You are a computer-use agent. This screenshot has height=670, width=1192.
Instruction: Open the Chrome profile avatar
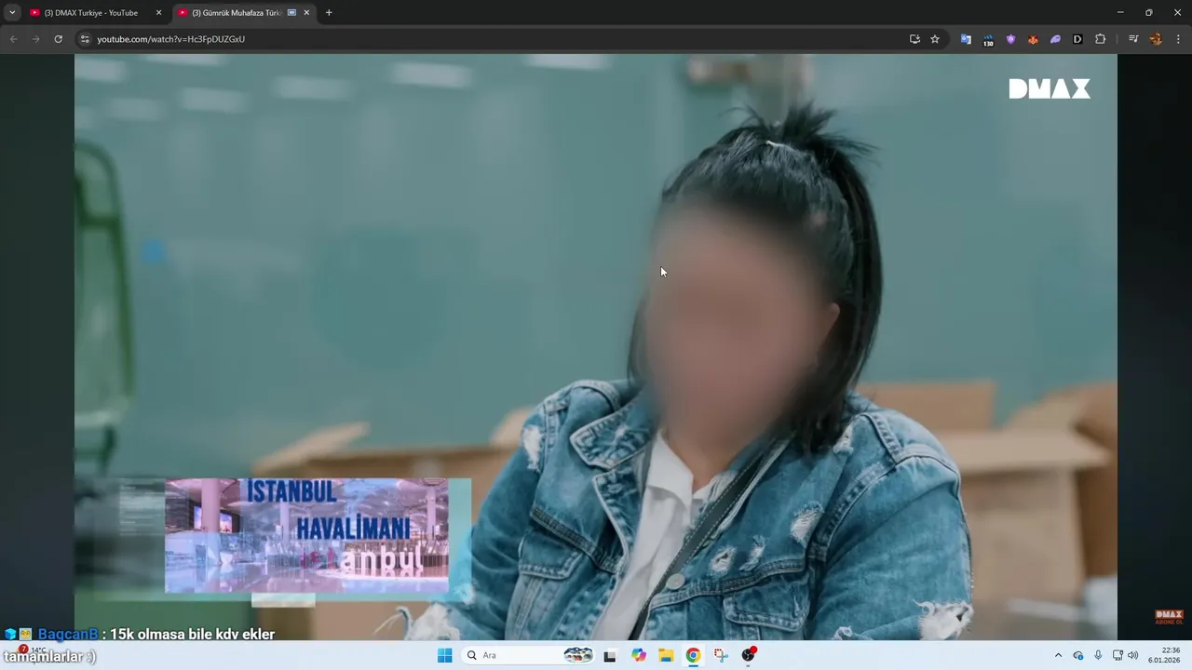click(x=1156, y=39)
